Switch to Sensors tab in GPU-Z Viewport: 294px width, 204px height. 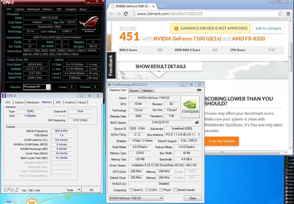point(134,90)
